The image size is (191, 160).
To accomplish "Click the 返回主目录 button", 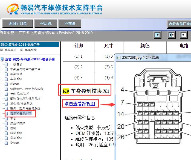I will 18,24.
